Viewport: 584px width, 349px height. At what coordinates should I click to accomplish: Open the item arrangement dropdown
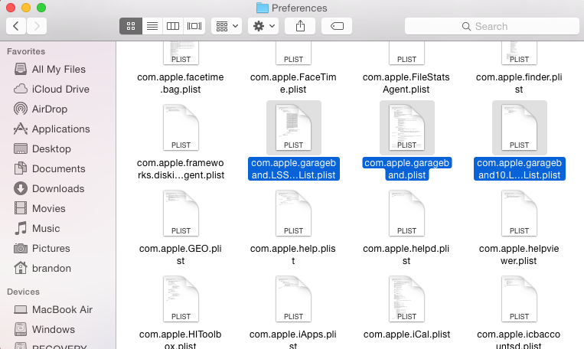point(227,26)
